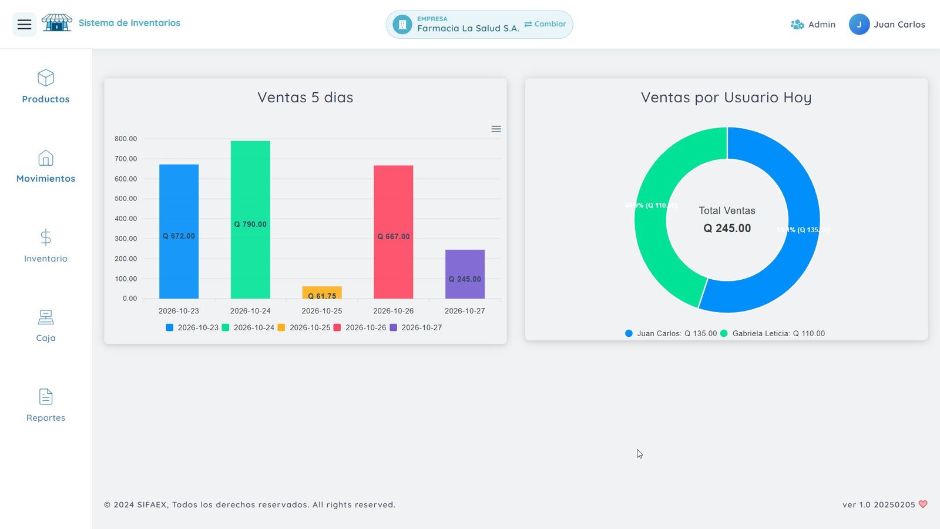The height and width of the screenshot is (529, 940).
Task: Click the blue Q 672.00 bar
Action: (x=179, y=232)
